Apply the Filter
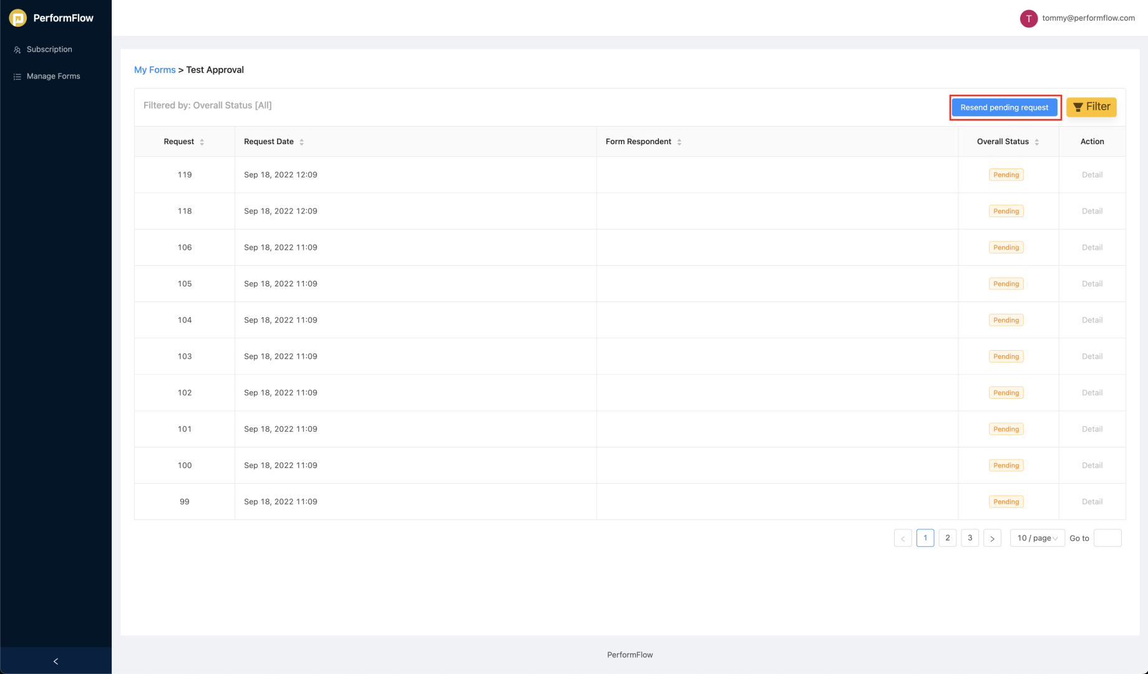Viewport: 1148px width, 674px height. pos(1091,107)
